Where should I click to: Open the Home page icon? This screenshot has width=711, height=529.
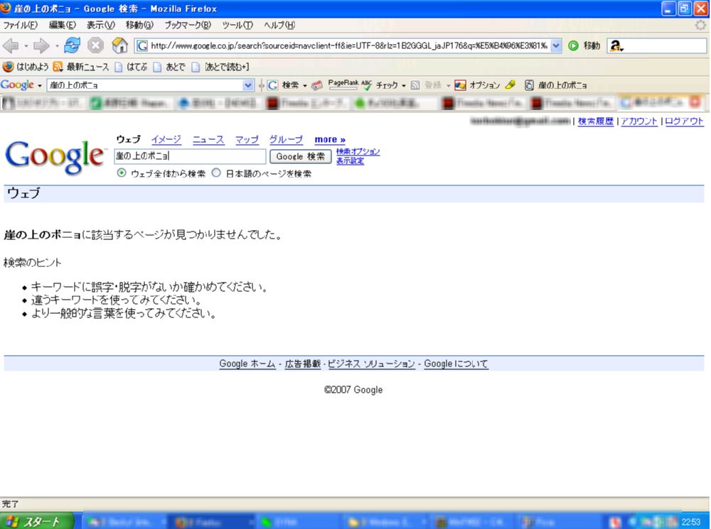pyautogui.click(x=119, y=45)
